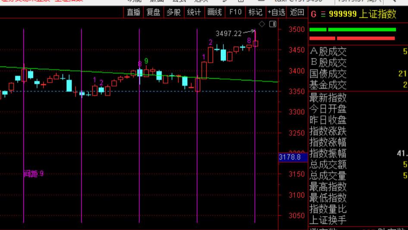Open F10 company information
This screenshot has height=230, width=408.
[235, 12]
